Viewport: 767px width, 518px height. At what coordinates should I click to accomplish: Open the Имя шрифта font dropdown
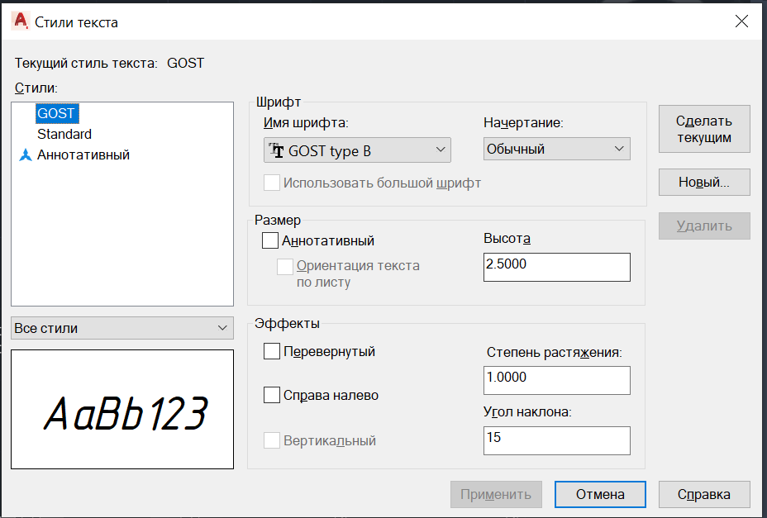click(357, 150)
